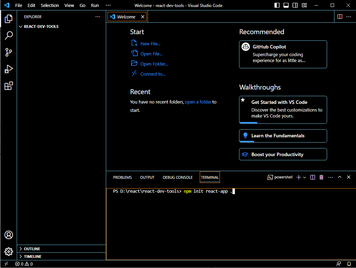Open the GitHub Copilot recommendation card

click(x=283, y=54)
